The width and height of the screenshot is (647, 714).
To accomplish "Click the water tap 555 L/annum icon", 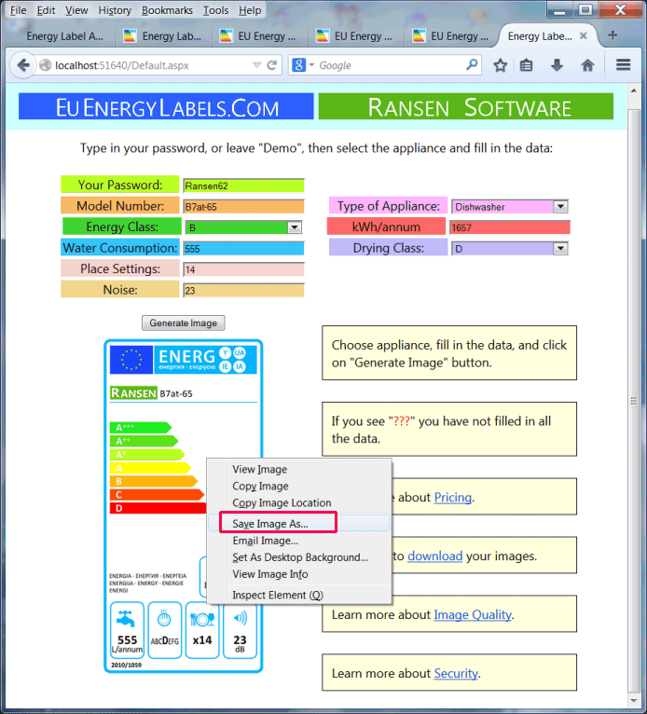I will pyautogui.click(x=127, y=630).
